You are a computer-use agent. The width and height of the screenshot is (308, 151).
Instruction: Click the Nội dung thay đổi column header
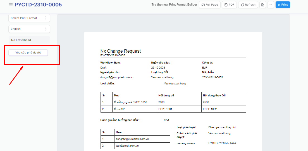point(214,96)
